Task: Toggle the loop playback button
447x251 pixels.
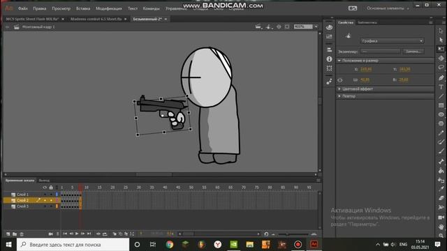Action: coord(105,234)
